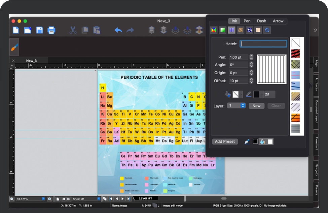Select the hatch ink type icon
The image size is (328, 213).
(231, 30)
